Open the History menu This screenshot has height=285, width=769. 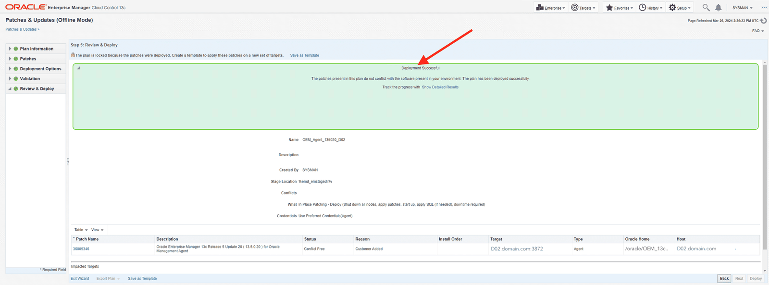click(x=651, y=8)
